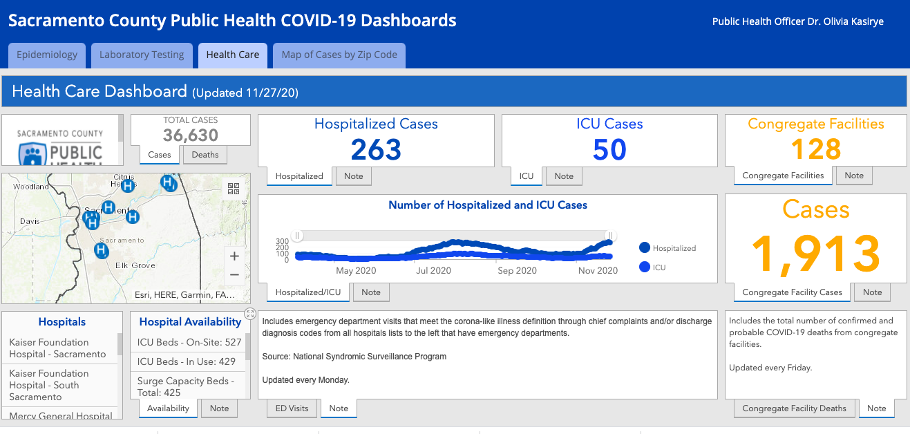The height and width of the screenshot is (434, 910).
Task: Click the hospital marker near Elk Grove
Action: (102, 249)
